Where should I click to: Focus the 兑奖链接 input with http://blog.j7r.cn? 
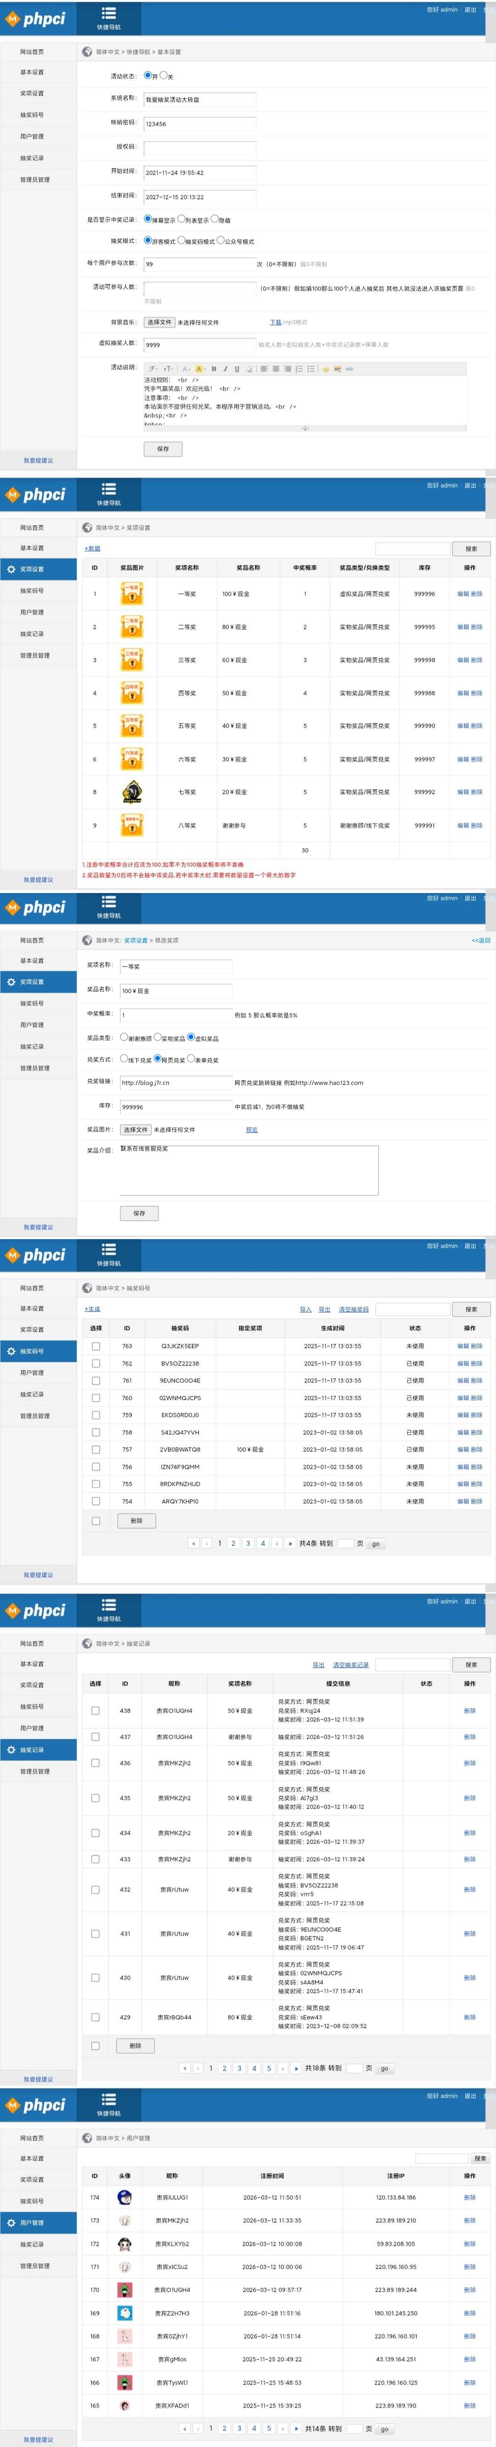[175, 1082]
